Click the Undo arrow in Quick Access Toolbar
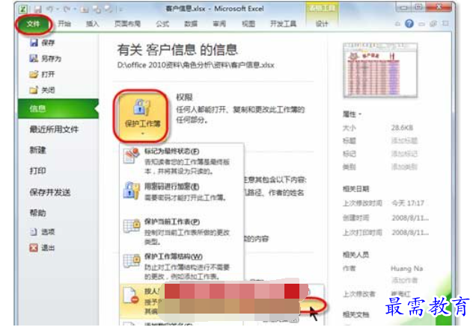 pos(49,9)
